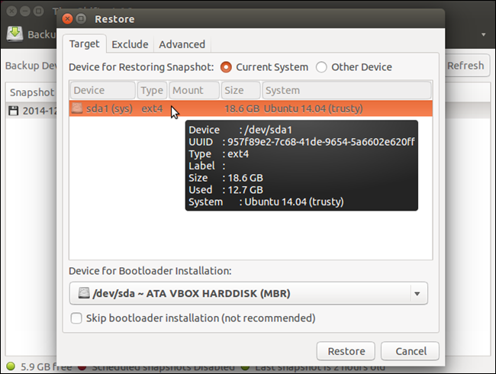Click the floppy snapshot icon next to 2014-12
496x374 pixels.
[13, 111]
